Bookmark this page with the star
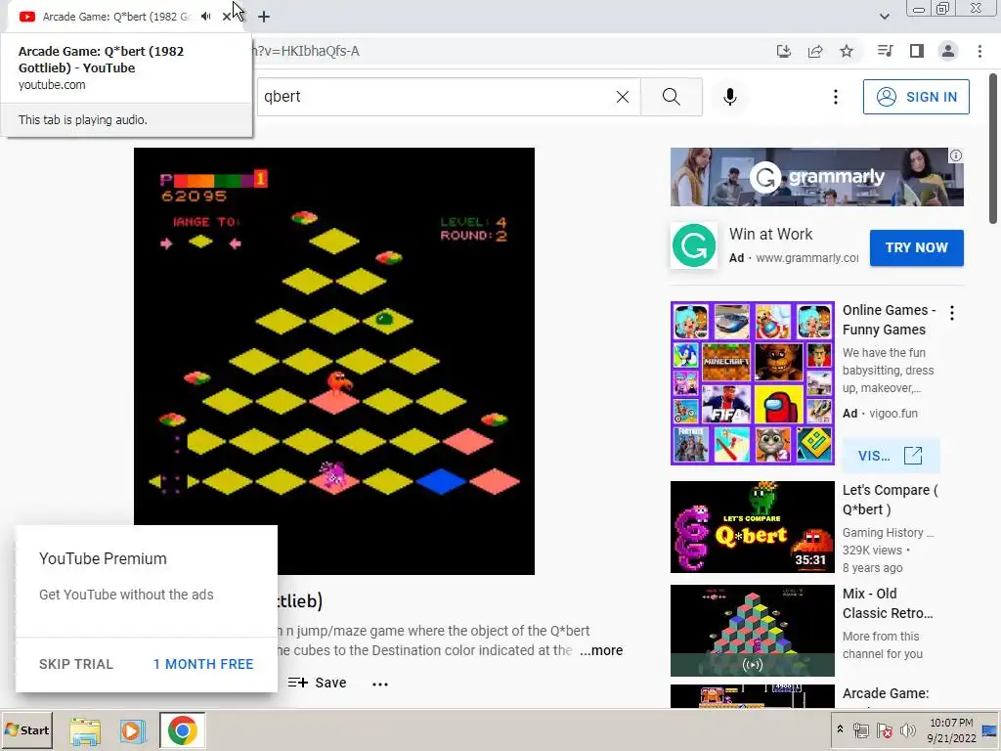Screen dimensions: 1001x751 tap(847, 51)
